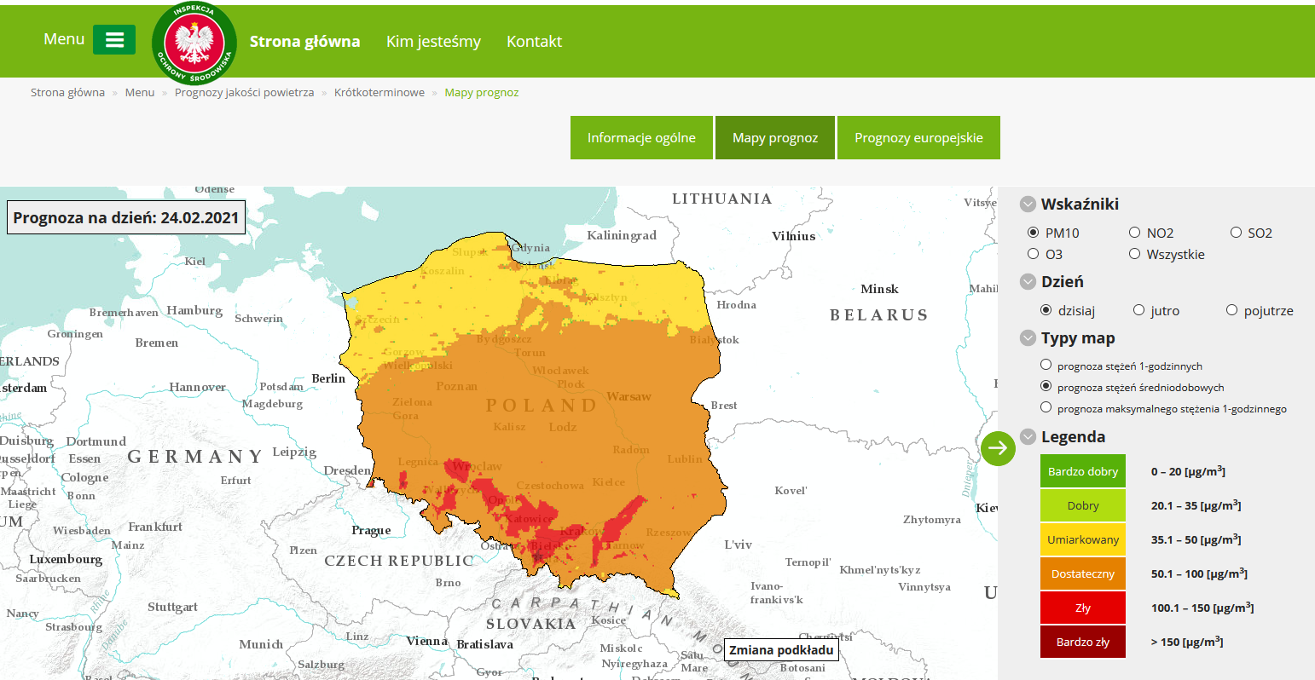
Task: Click the green arrow panel toggle button
Action: coord(998,448)
